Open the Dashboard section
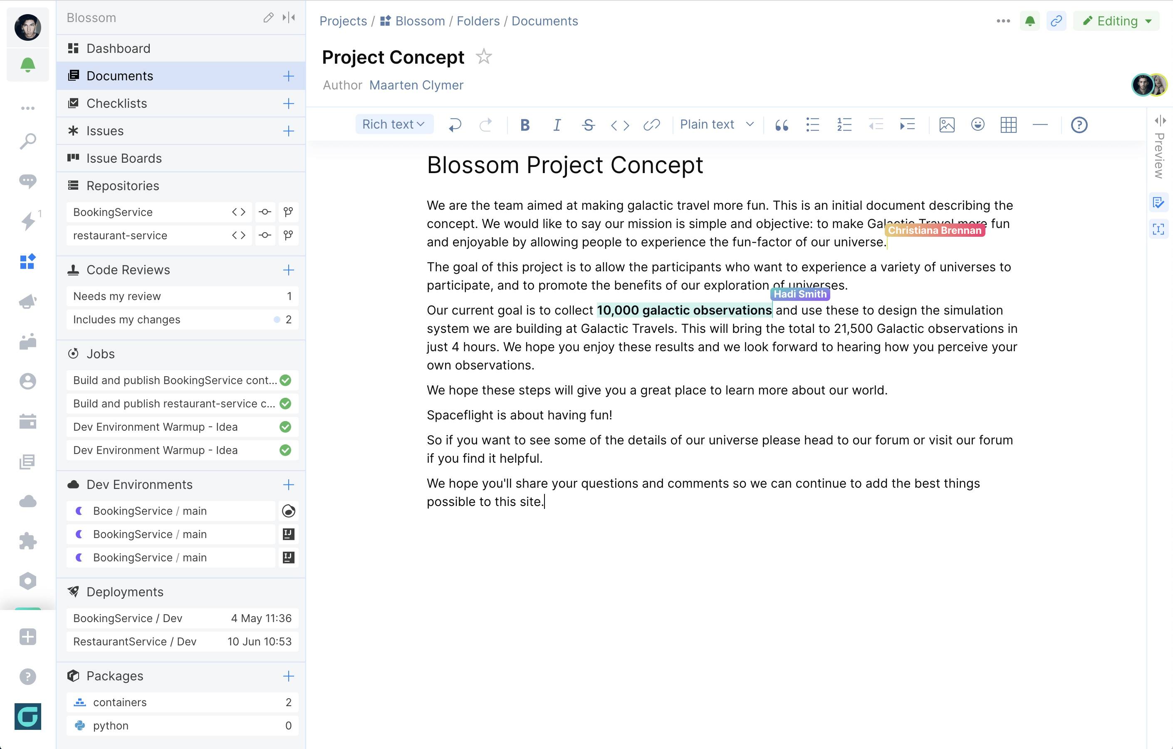This screenshot has height=749, width=1173. 119,48
